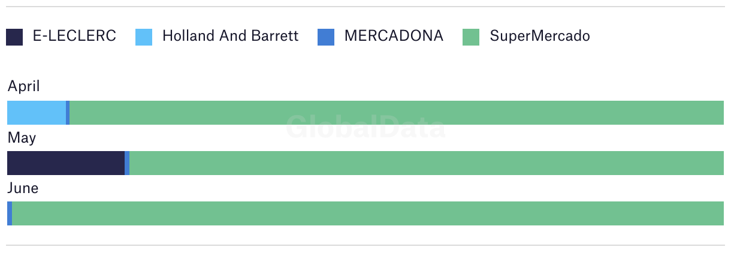Toggle the MERCADONA legend label

click(394, 36)
